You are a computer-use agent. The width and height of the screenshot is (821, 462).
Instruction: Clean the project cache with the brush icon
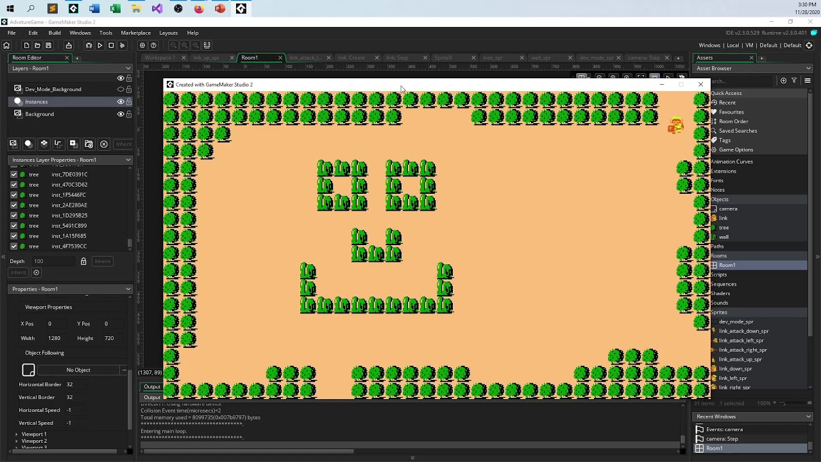(122, 46)
